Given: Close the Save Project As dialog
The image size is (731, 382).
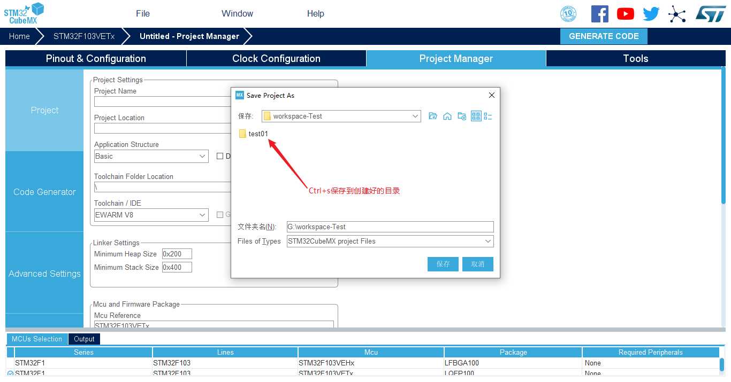Looking at the screenshot, I should point(492,95).
